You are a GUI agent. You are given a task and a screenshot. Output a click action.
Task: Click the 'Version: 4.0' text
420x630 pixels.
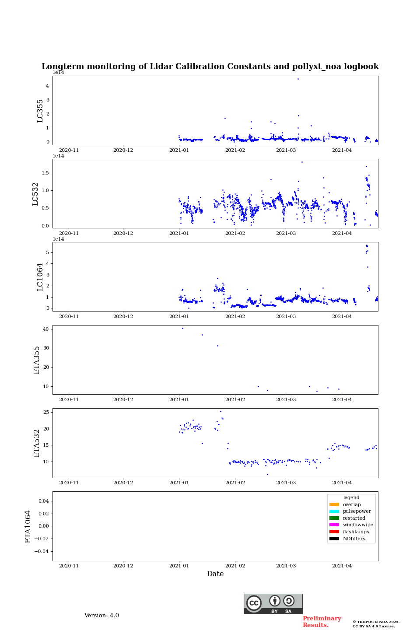pos(101,616)
